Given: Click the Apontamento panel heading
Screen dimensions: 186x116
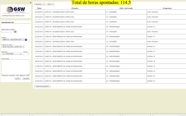Looking at the screenshot, I should tap(8, 22).
